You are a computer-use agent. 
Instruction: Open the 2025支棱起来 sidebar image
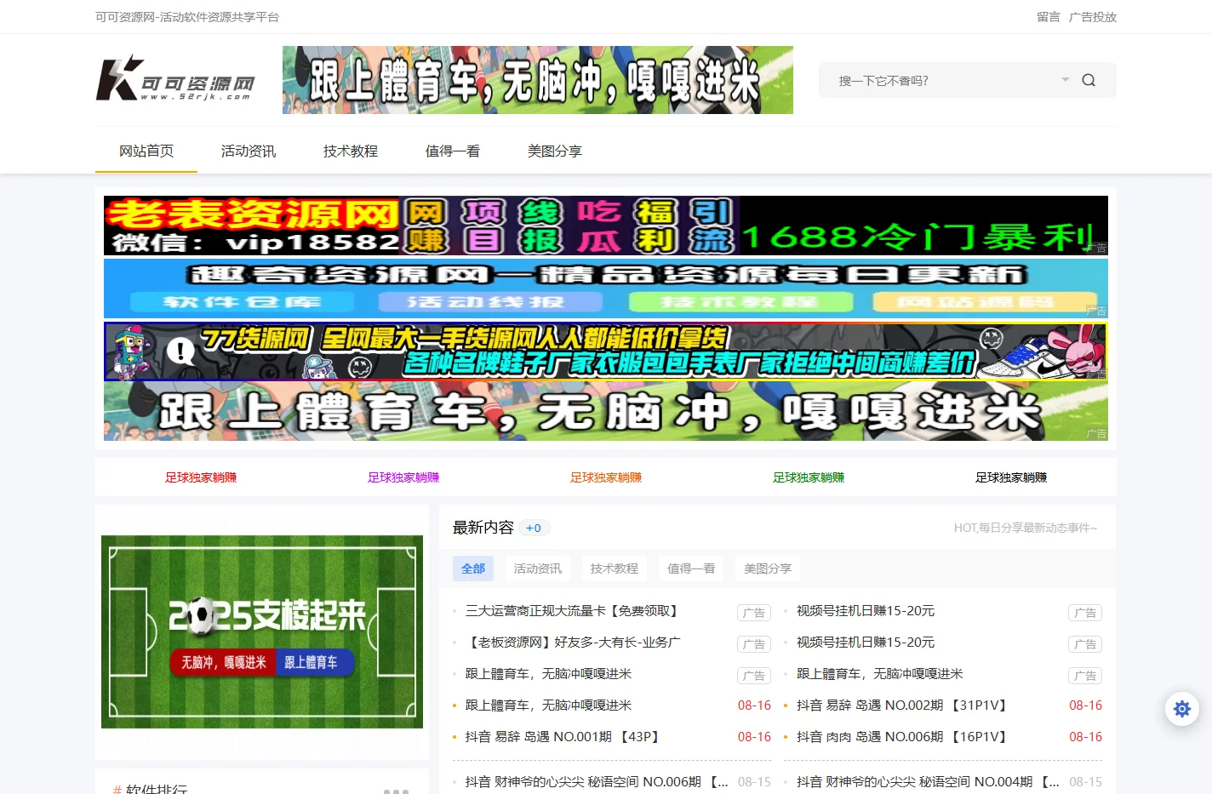(x=262, y=631)
